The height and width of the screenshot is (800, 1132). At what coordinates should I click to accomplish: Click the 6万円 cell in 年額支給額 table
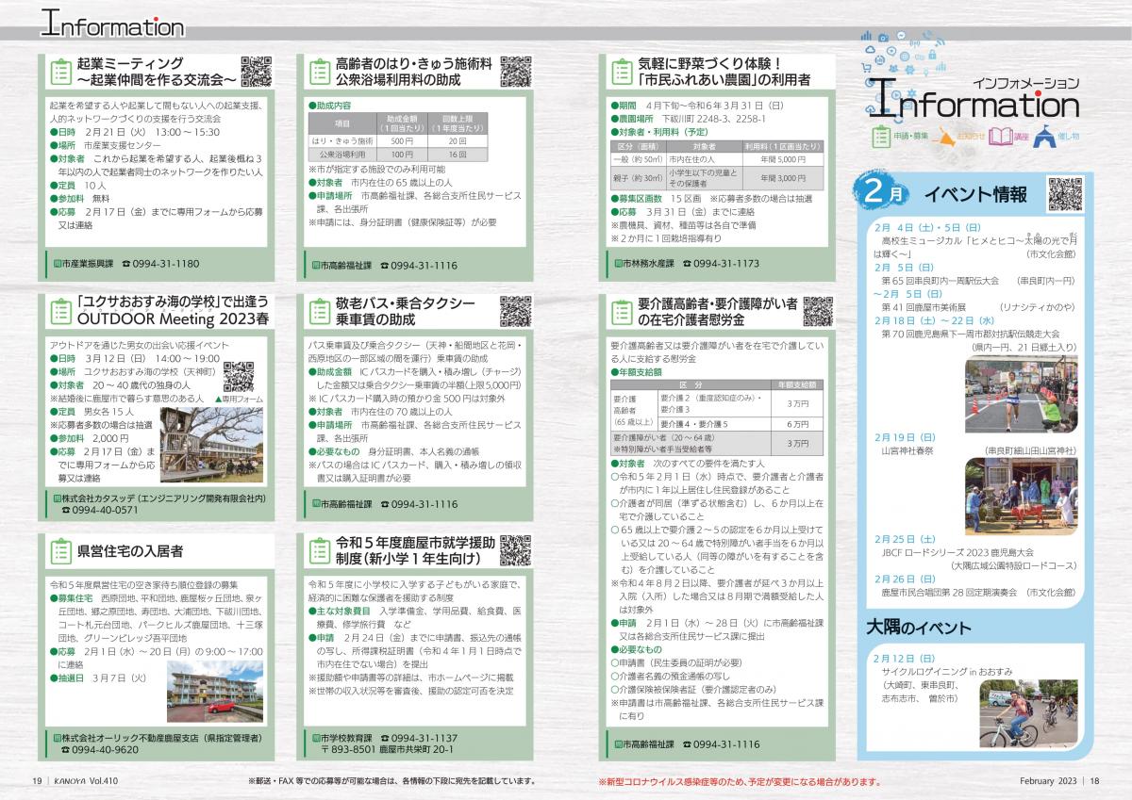point(797,425)
